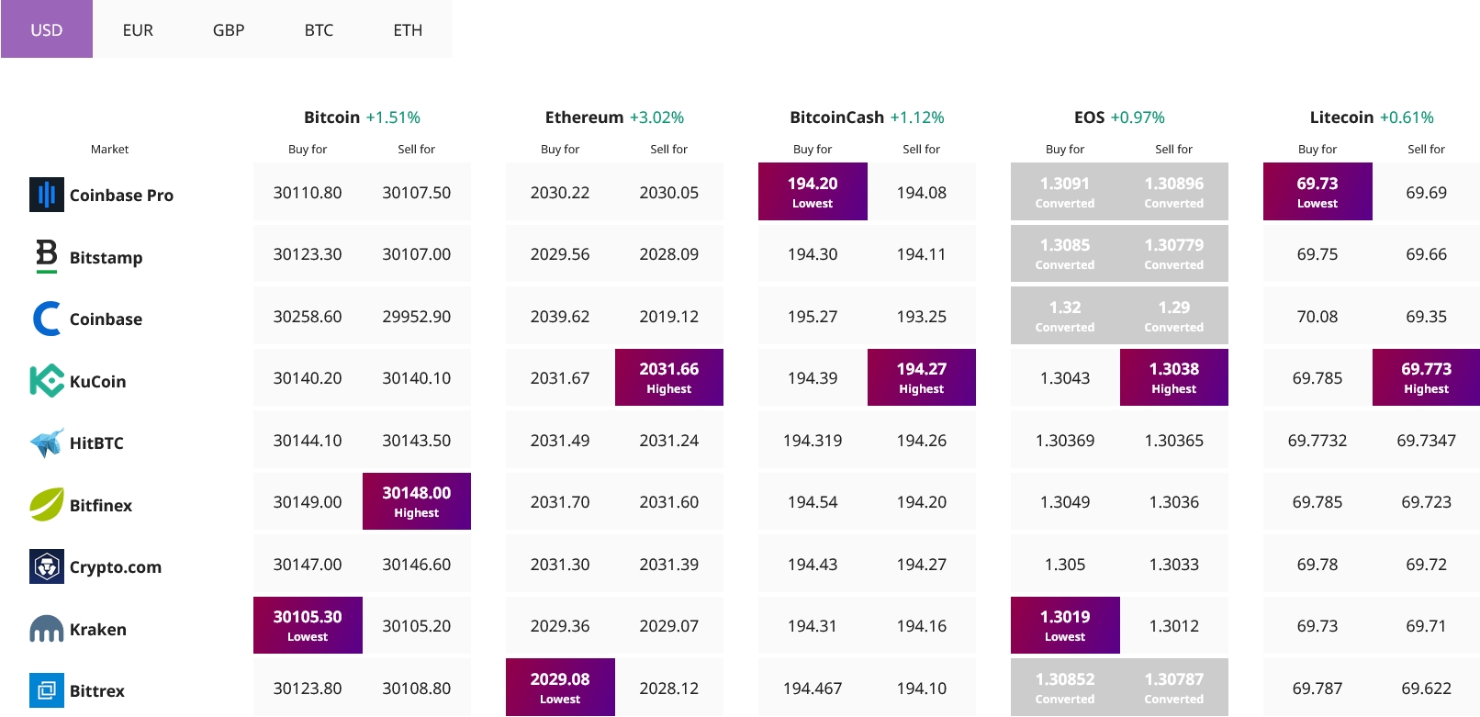This screenshot has width=1480, height=717.
Task: Click the KuCoin logo icon
Action: (47, 381)
